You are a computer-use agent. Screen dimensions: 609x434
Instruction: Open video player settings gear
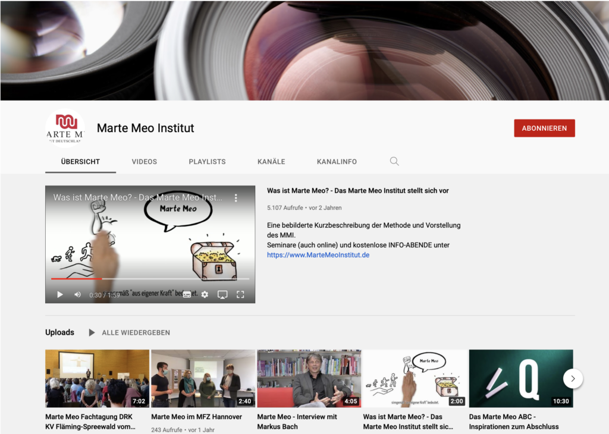(x=205, y=295)
